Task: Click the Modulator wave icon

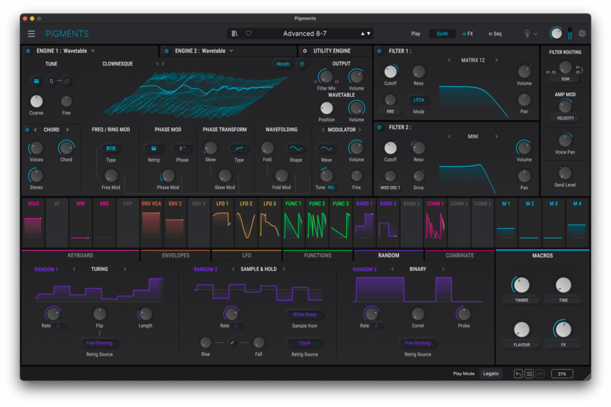Action: (326, 148)
